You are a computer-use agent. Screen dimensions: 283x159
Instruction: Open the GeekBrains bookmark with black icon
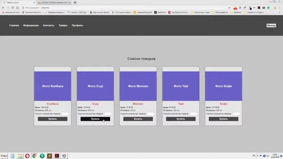[x=160, y=12]
